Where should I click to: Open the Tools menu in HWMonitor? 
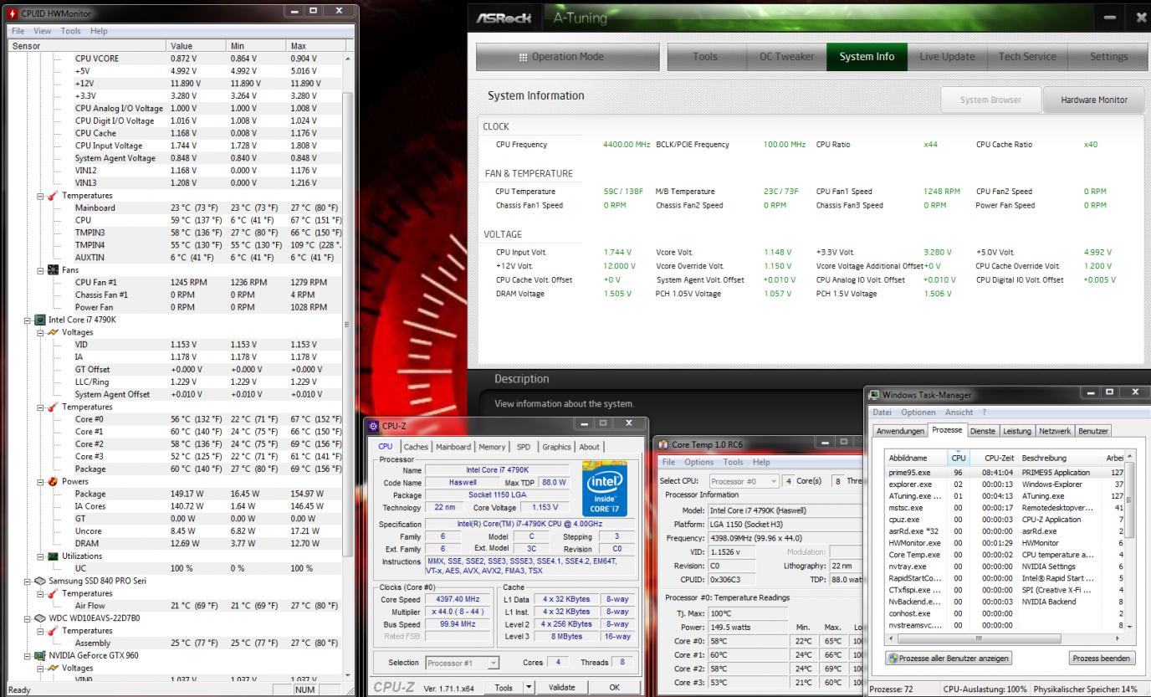70,31
